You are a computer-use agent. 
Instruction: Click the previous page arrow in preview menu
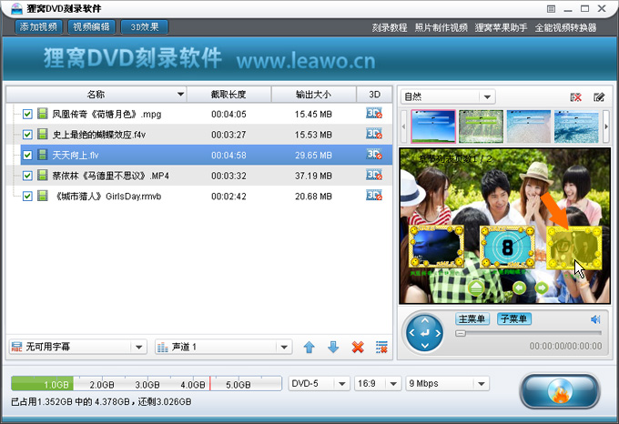[520, 288]
